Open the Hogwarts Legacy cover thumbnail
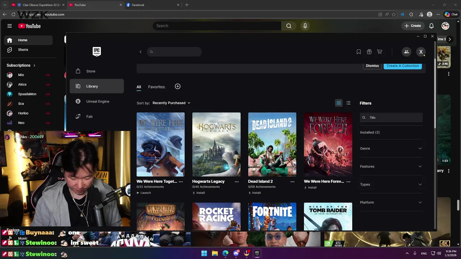The image size is (461, 259). point(216,145)
